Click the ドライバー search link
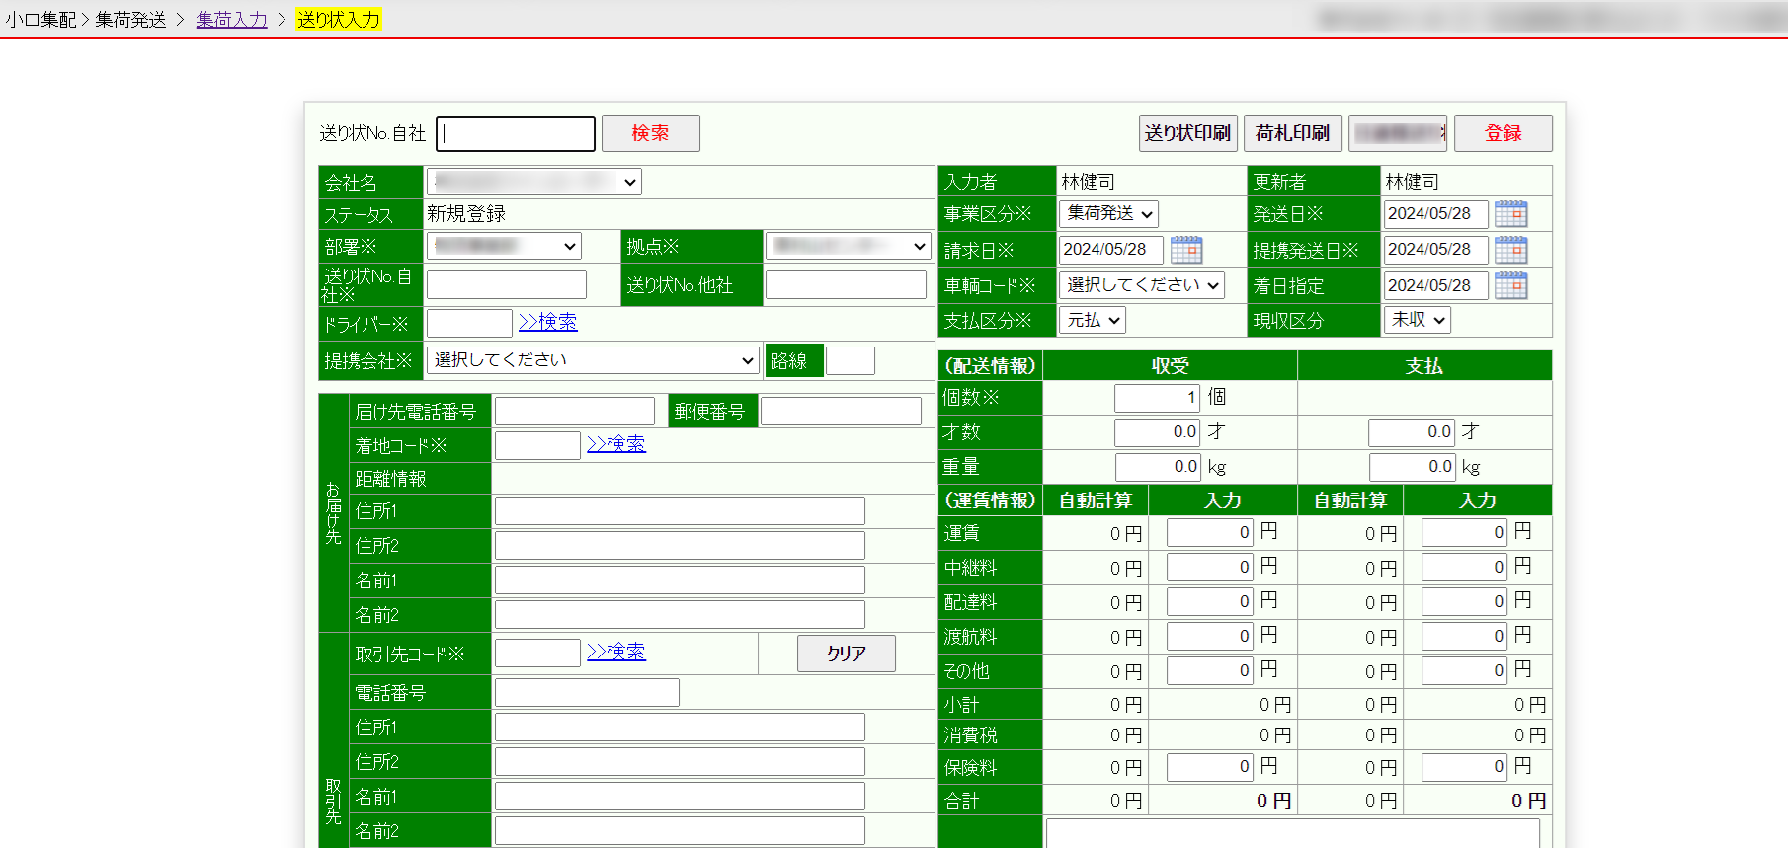 pos(547,322)
